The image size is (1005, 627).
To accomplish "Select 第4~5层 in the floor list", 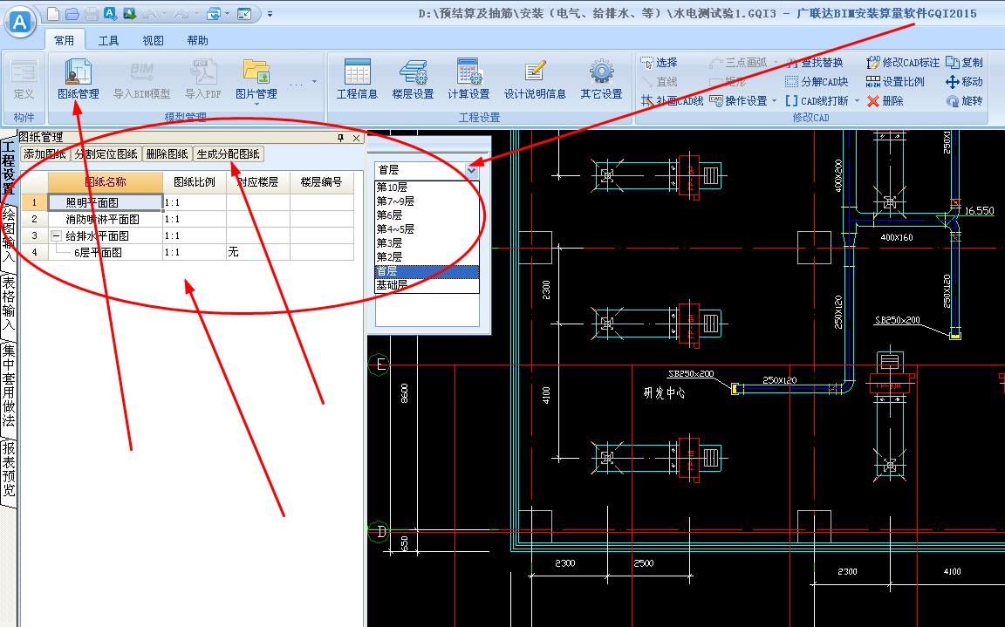I will (x=427, y=229).
